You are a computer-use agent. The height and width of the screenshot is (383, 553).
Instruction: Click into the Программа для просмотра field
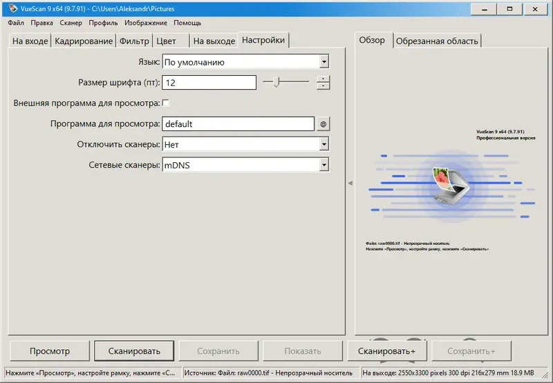pyautogui.click(x=238, y=124)
